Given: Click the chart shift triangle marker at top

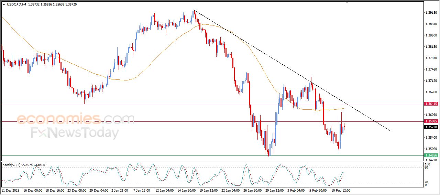Looking at the screenshot, I should coord(347,2).
